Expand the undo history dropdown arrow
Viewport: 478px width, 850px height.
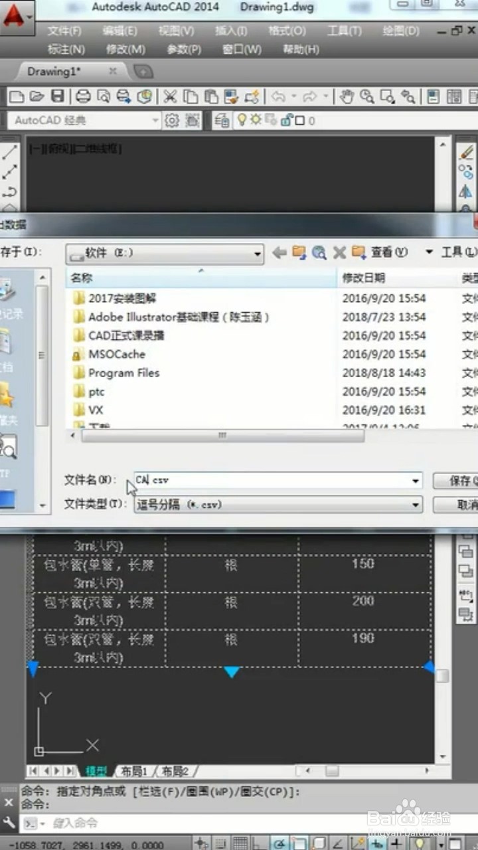click(x=293, y=97)
